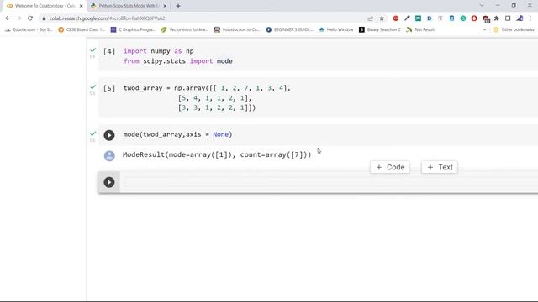Open the Extensions puzzle piece menu
The image size is (538, 302).
pyautogui.click(x=497, y=18)
